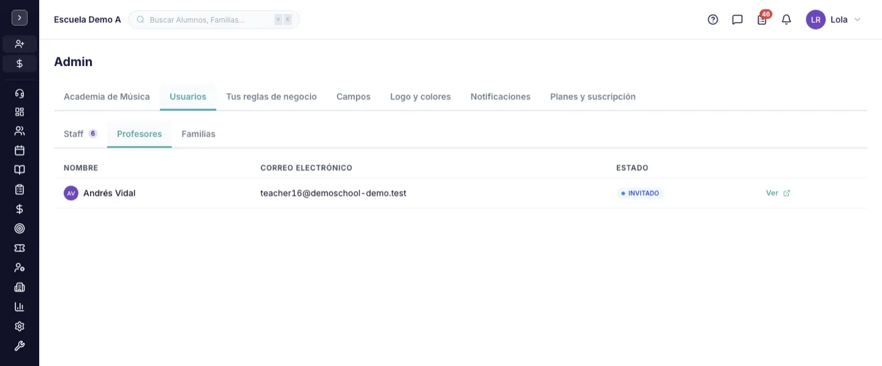Select the Usuarios tab
This screenshot has width=882, height=366.
188,97
